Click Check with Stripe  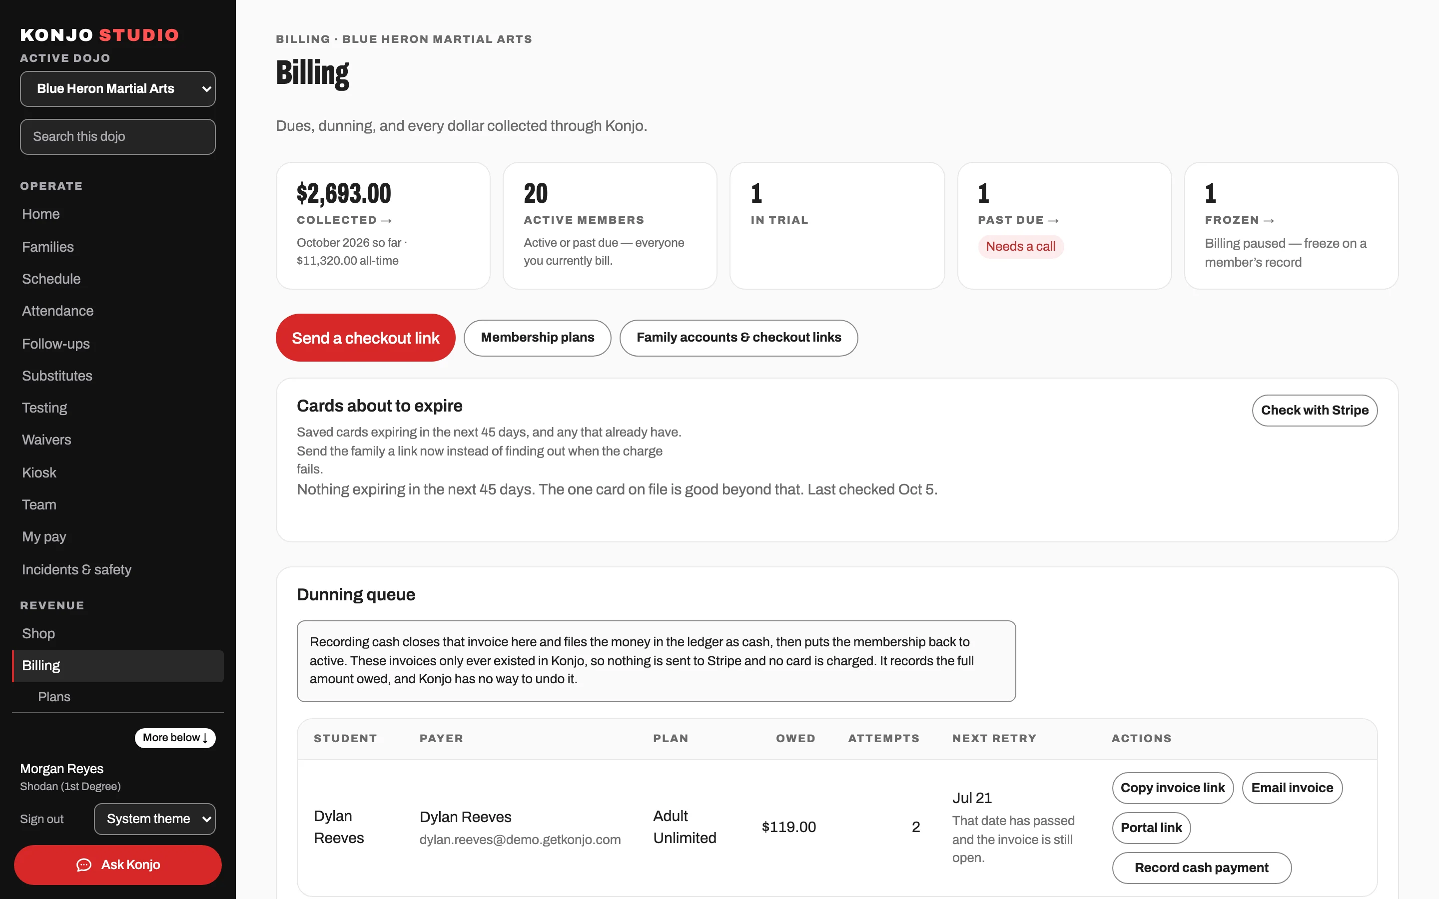click(1314, 410)
